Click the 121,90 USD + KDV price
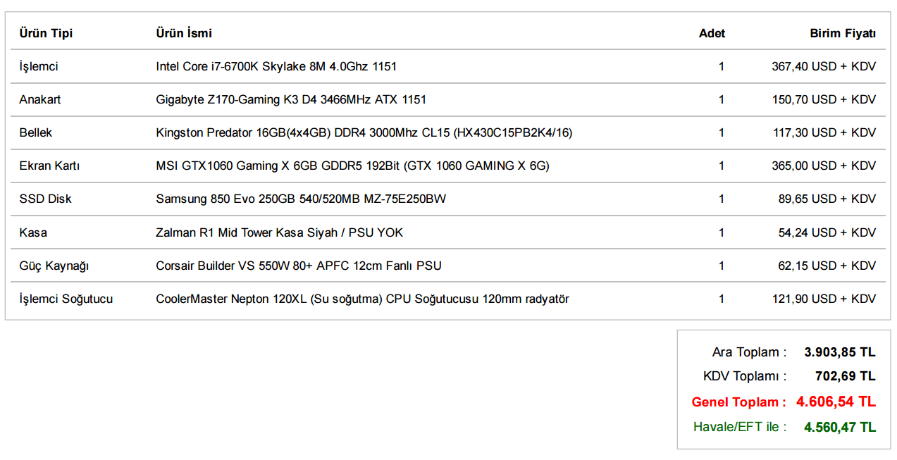The image size is (897, 460). 824,299
